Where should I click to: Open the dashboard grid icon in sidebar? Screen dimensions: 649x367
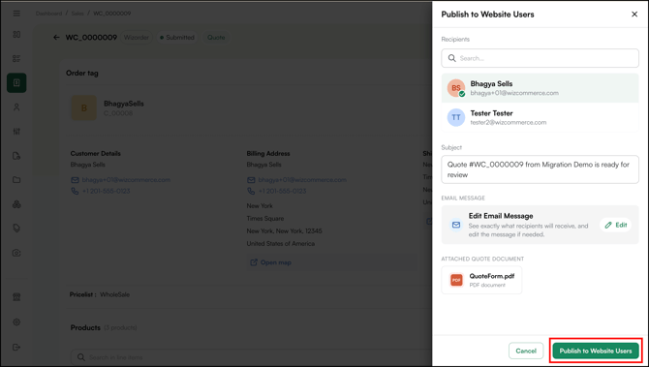[16, 34]
